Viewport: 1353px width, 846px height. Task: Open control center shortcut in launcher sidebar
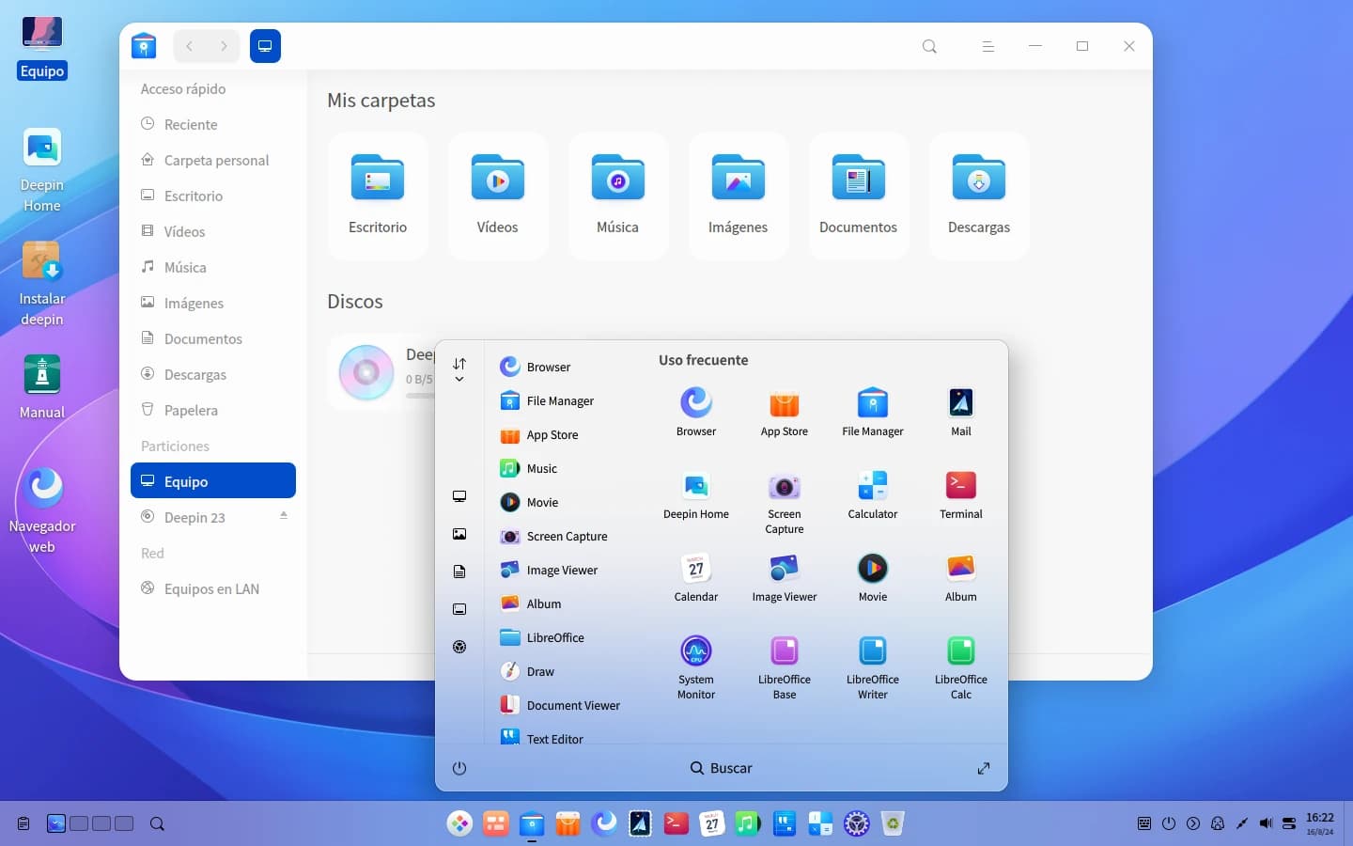pos(459,647)
